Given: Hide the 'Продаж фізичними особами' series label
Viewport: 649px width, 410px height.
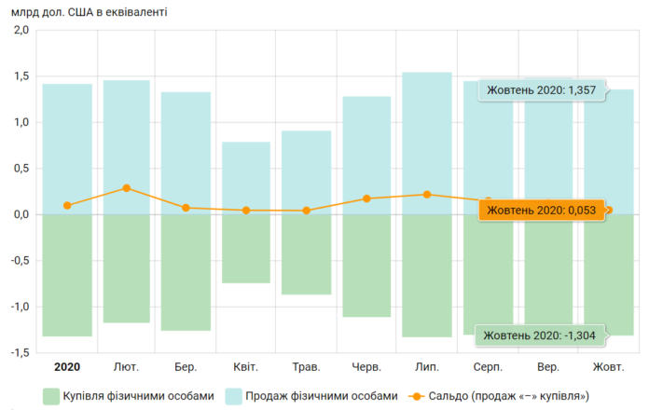Looking at the screenshot, I should (323, 396).
